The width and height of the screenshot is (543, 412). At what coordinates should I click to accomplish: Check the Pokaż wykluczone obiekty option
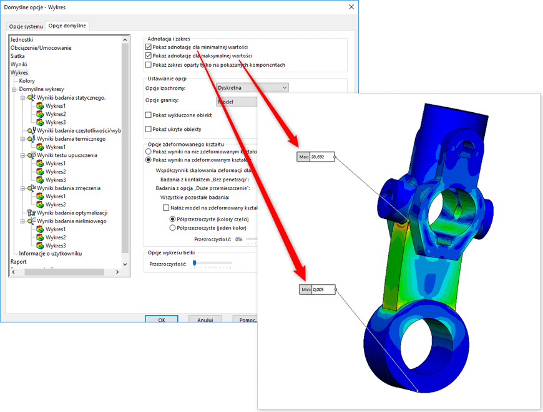[148, 115]
